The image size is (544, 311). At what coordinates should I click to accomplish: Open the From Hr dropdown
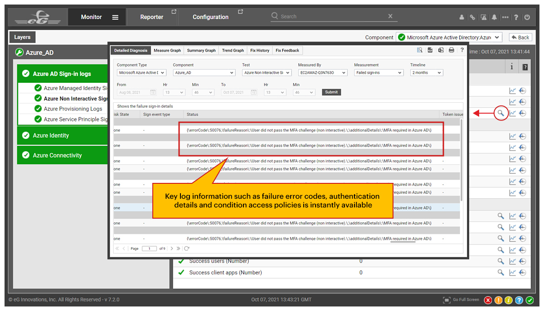pyautogui.click(x=174, y=92)
